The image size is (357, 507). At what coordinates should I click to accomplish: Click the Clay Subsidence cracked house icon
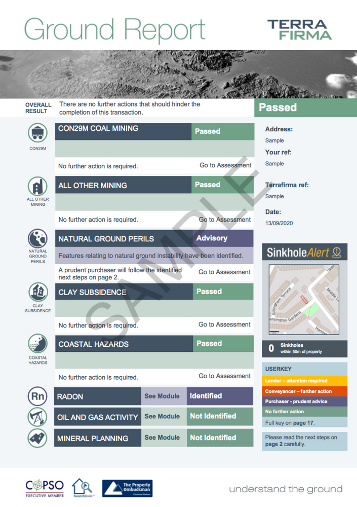(x=38, y=292)
